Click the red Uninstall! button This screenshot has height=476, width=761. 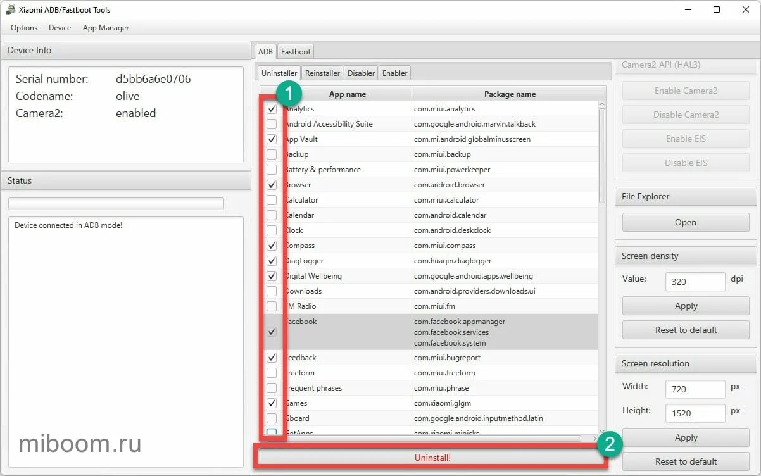[x=432, y=458]
